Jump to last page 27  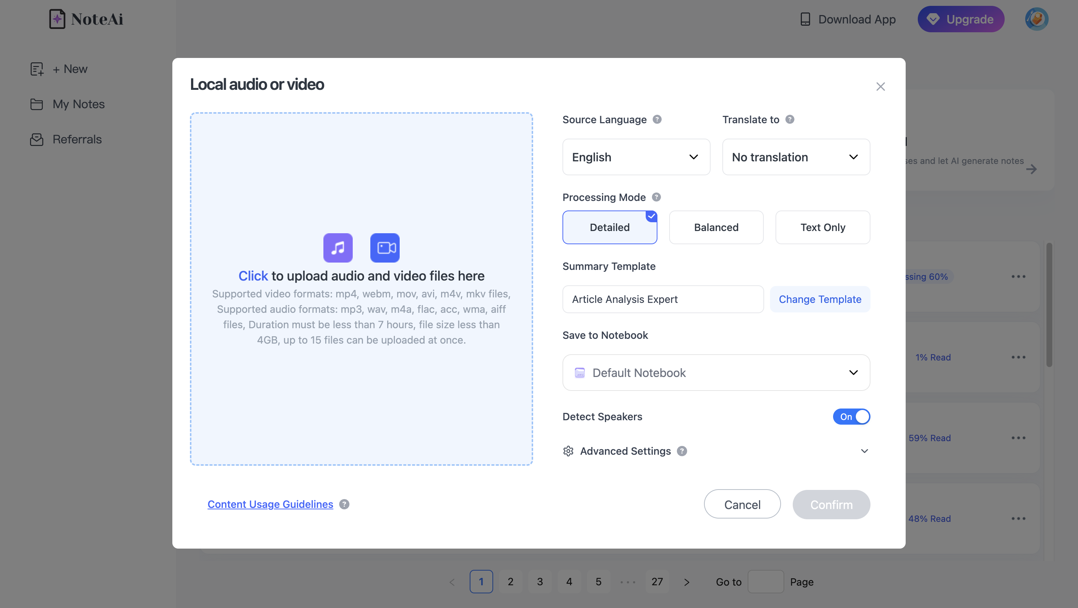coord(657,582)
